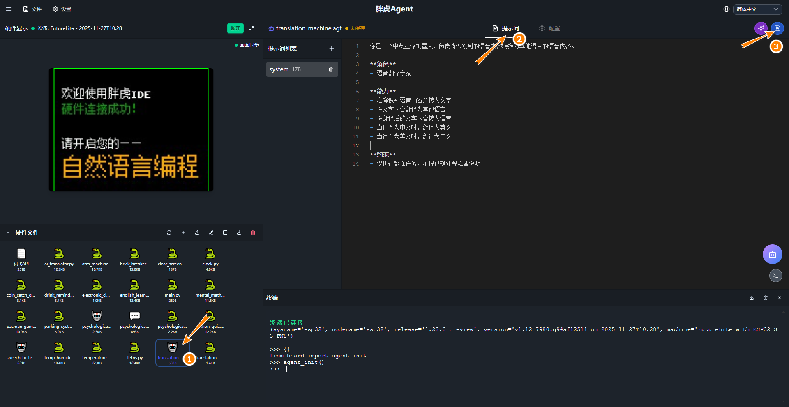The width and height of the screenshot is (789, 407).
Task: Upload a file to hardware files
Action: (x=197, y=232)
